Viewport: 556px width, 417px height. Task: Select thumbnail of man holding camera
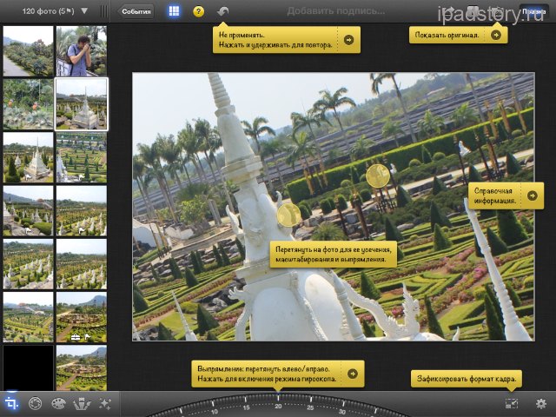coord(81,51)
